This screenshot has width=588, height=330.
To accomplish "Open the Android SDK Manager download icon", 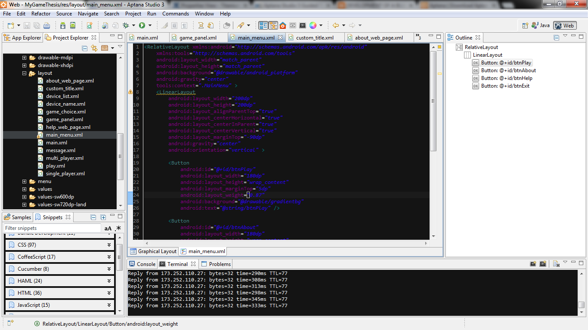I will 63,25.
